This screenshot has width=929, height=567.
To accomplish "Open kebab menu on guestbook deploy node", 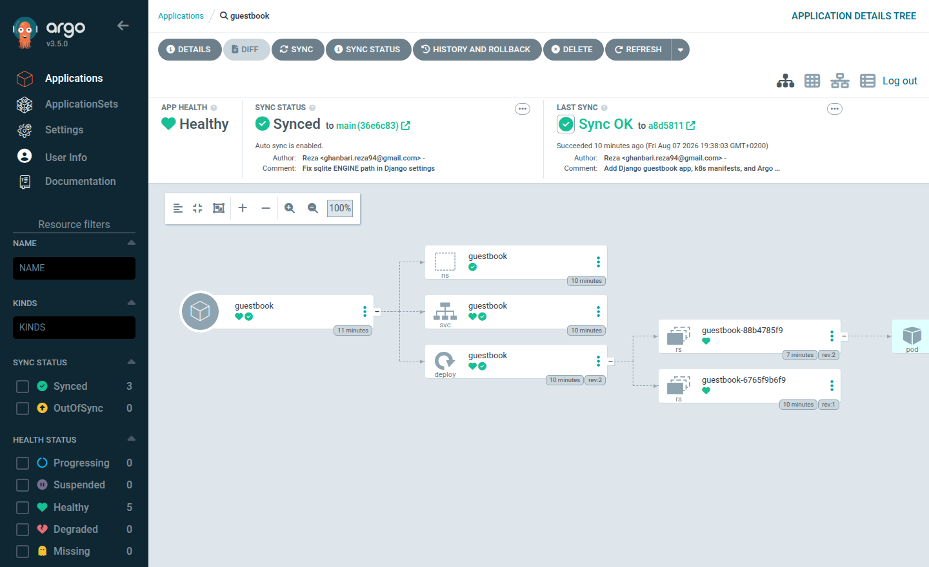I will 598,361.
